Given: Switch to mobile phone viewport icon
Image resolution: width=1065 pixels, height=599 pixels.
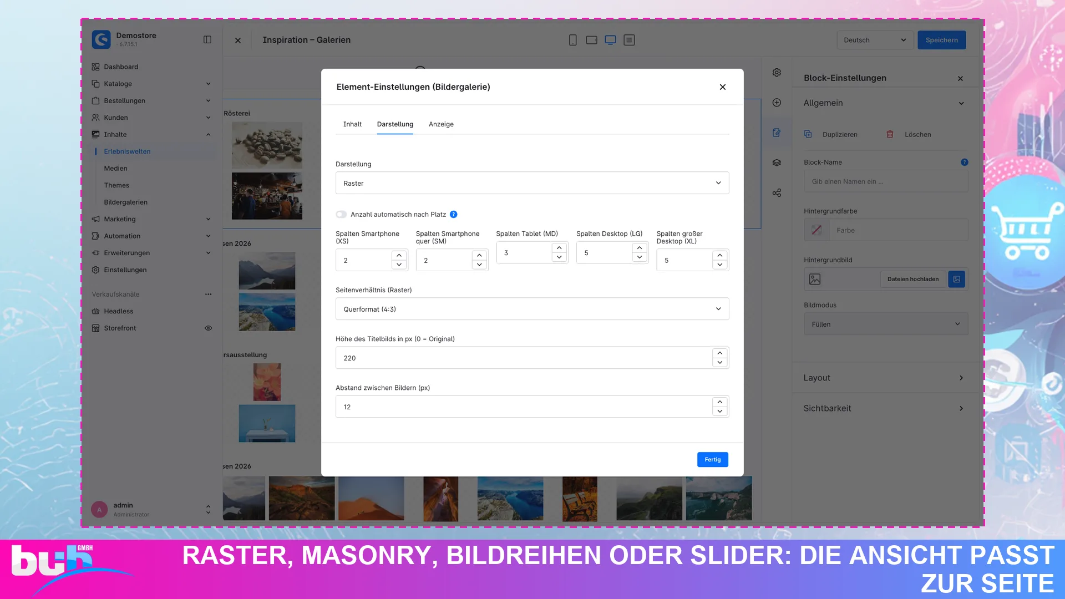Looking at the screenshot, I should pyautogui.click(x=572, y=40).
